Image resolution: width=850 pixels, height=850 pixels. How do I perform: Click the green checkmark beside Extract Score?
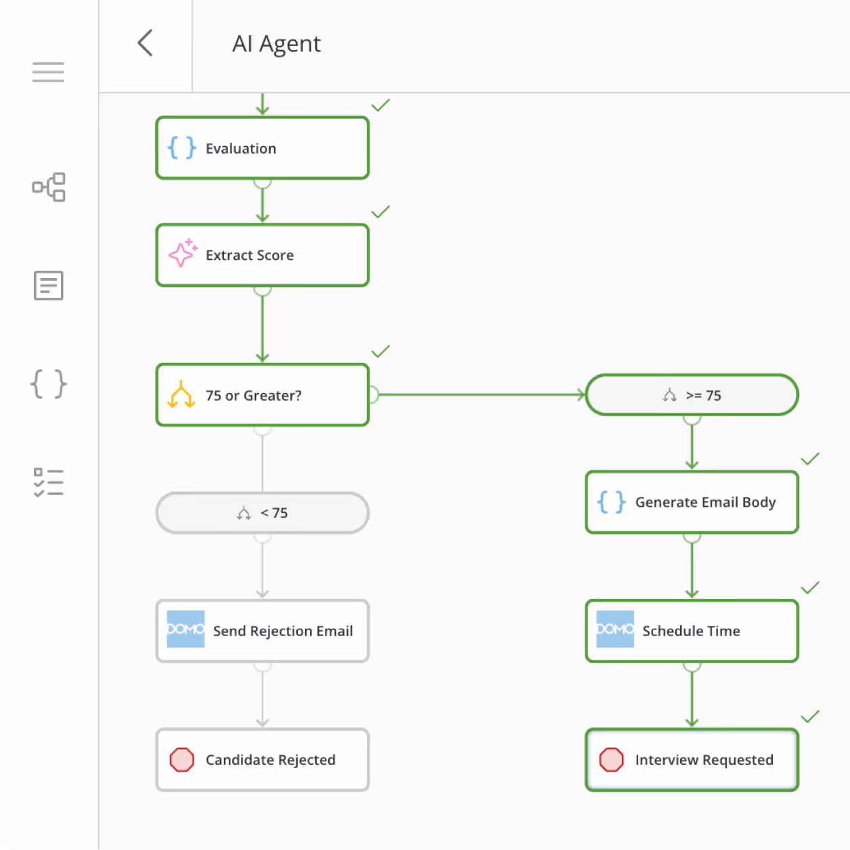point(381,212)
